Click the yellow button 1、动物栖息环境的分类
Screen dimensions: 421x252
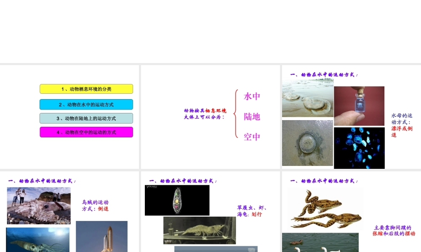click(86, 89)
